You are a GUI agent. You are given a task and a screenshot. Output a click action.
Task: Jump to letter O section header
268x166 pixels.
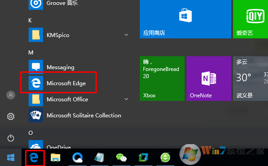[x=30, y=133]
